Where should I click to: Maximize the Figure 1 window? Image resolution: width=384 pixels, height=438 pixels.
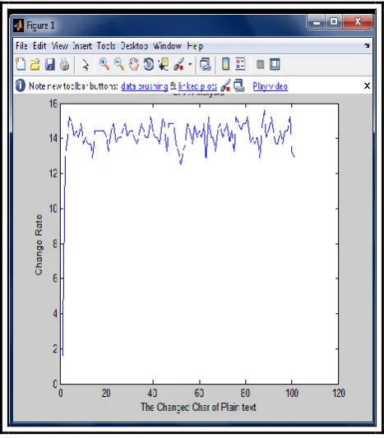tap(334, 22)
